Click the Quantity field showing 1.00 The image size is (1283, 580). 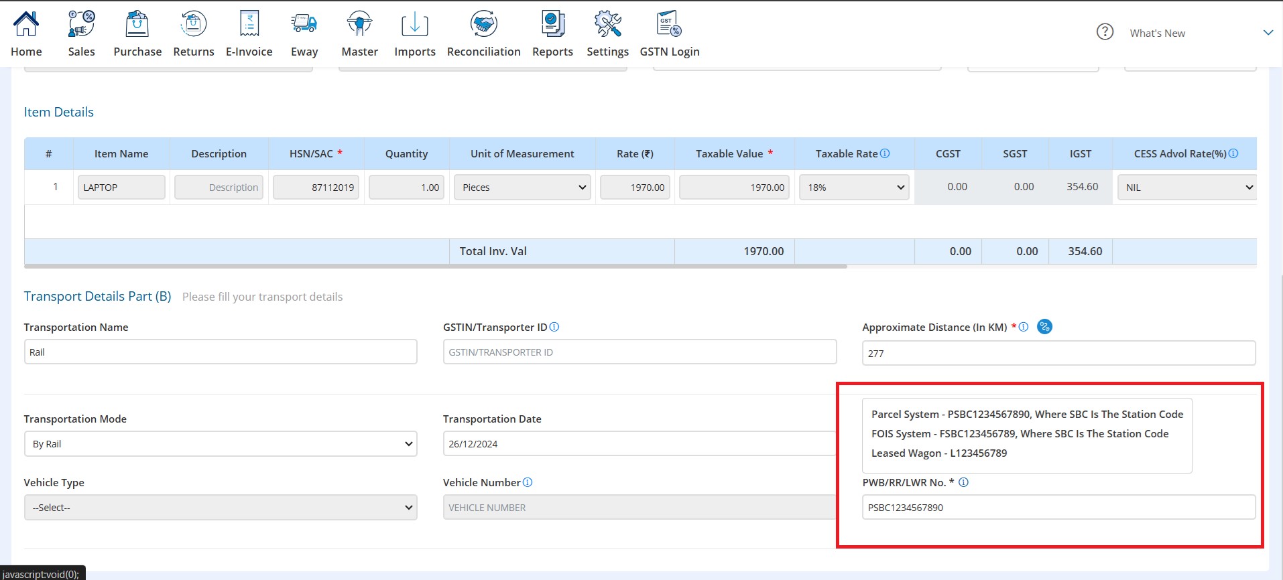click(x=407, y=188)
